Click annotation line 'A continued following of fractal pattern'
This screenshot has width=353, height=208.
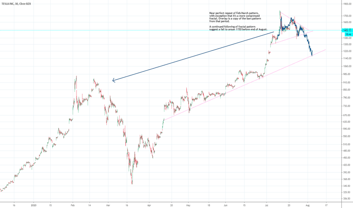[x=232, y=27]
